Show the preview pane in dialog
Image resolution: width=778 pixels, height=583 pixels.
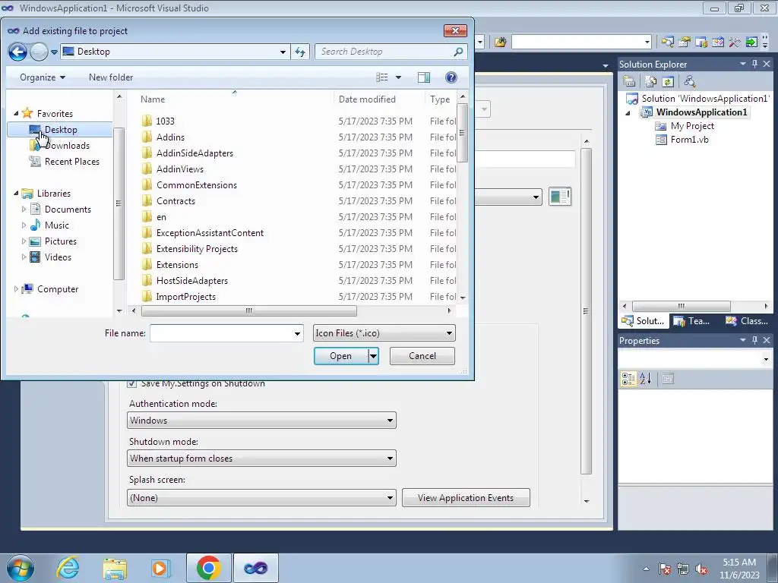[x=424, y=77]
